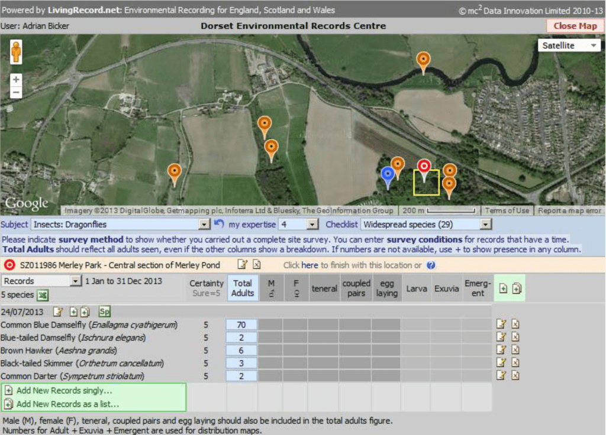
Task: Expand the Subject Insects: Dragonflies dropdown
Action: tap(204, 225)
